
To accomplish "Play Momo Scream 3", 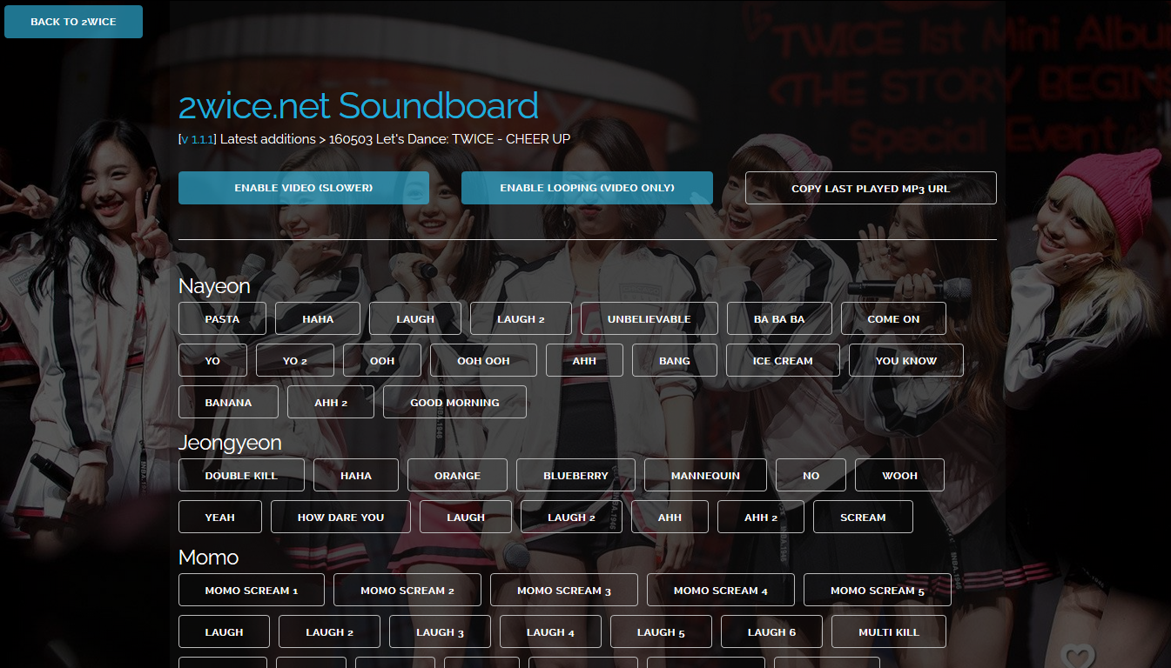I will (564, 590).
